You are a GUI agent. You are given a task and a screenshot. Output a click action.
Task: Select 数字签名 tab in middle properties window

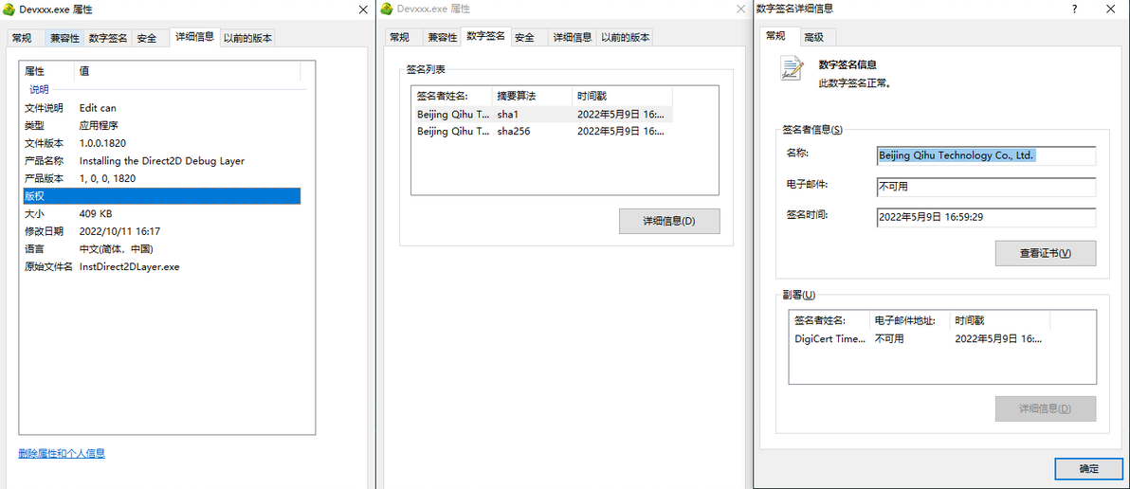click(x=485, y=36)
